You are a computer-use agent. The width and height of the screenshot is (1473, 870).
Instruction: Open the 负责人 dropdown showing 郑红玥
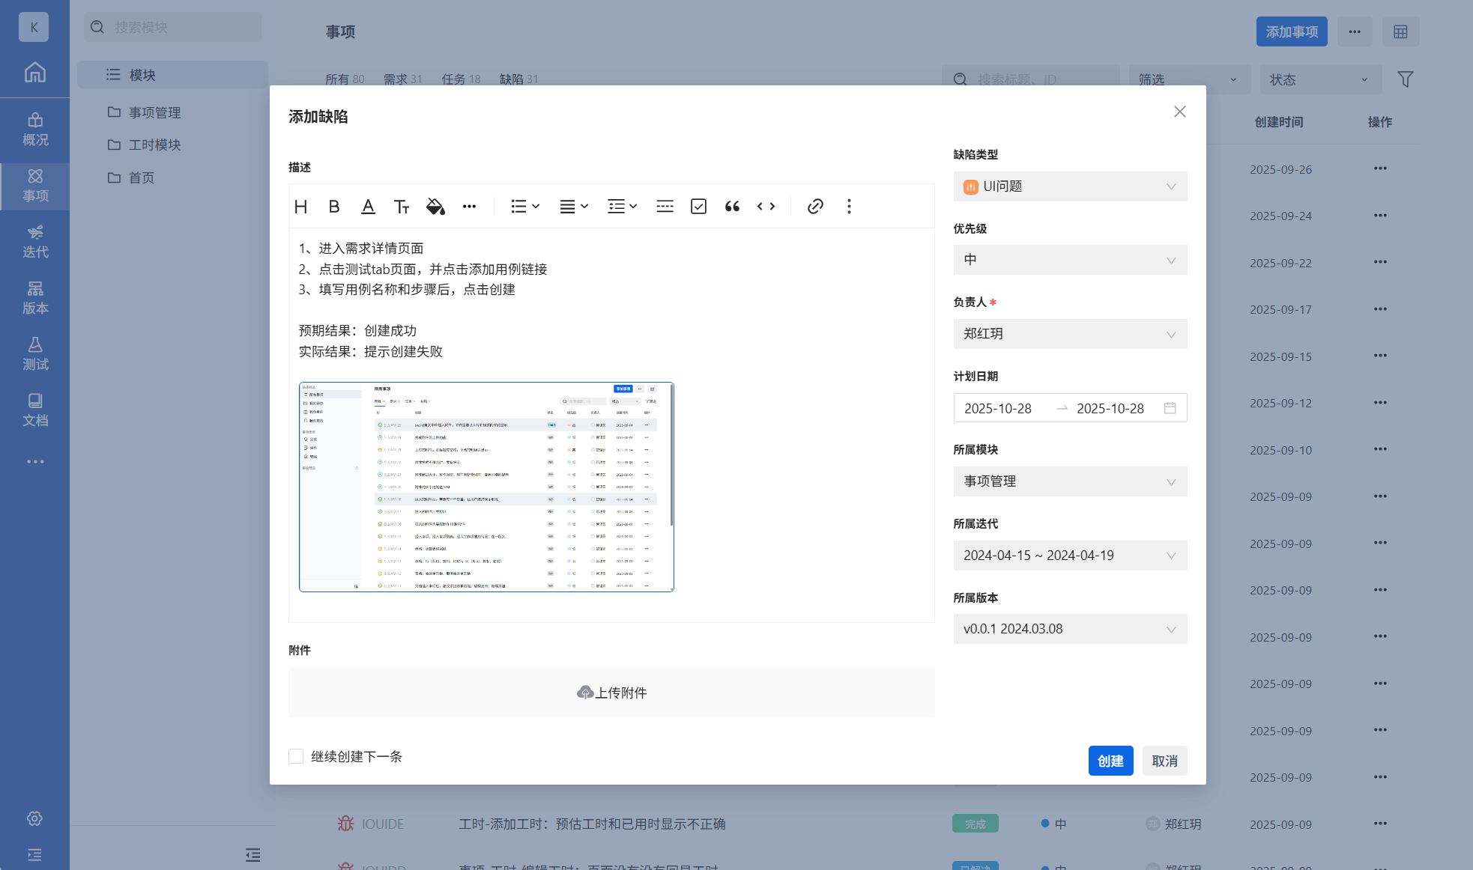(1070, 334)
